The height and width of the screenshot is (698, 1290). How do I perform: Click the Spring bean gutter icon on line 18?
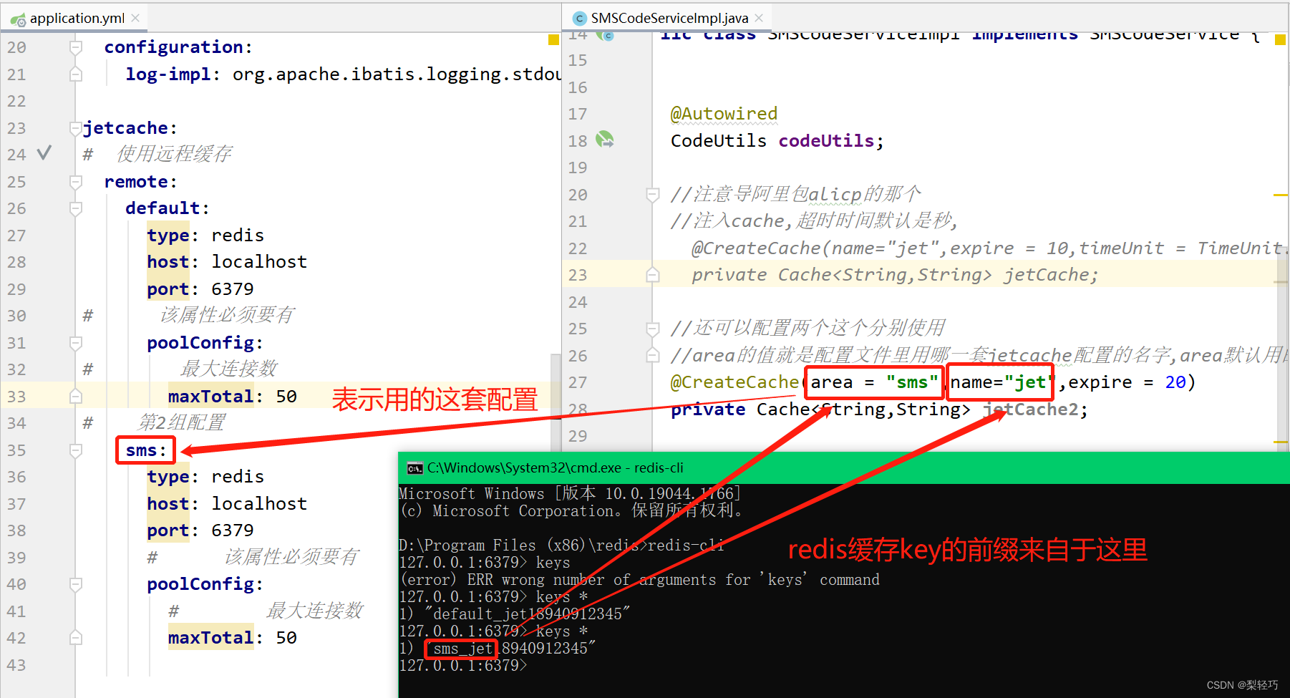pos(606,140)
